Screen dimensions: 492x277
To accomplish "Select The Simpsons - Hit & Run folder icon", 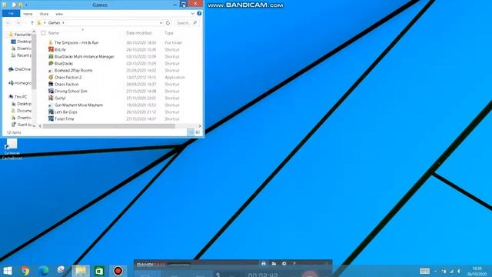I will pyautogui.click(x=51, y=42).
